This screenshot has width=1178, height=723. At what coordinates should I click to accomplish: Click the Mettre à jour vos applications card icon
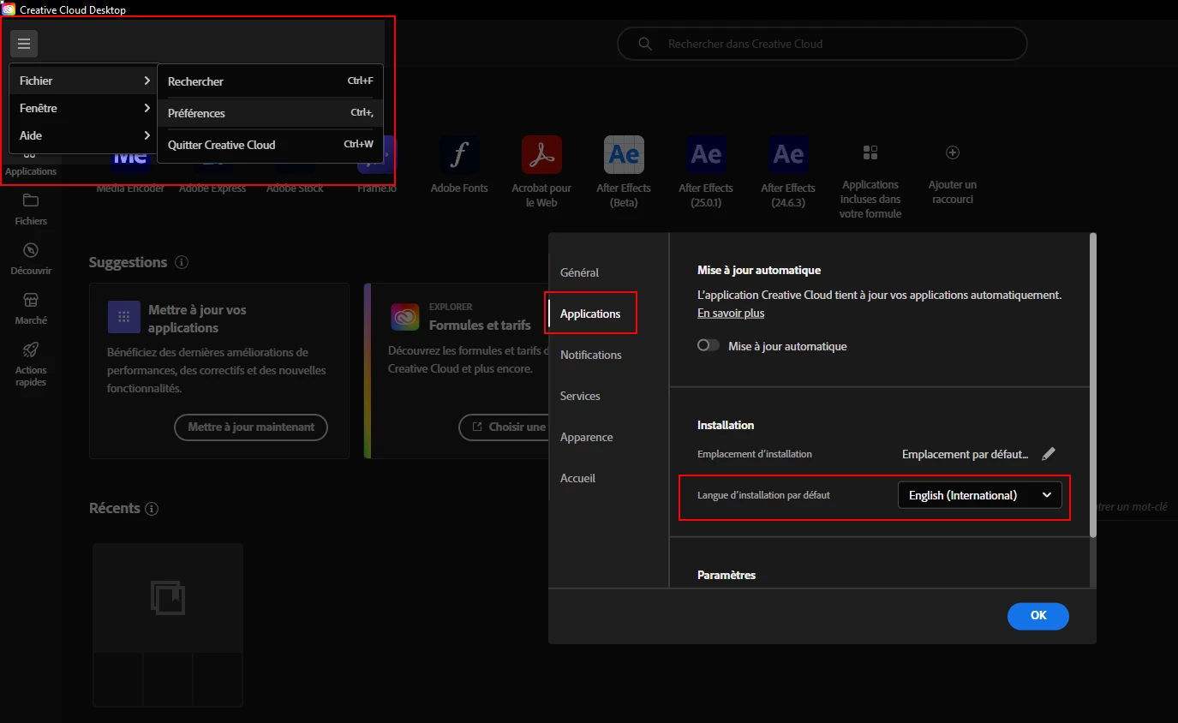124,317
